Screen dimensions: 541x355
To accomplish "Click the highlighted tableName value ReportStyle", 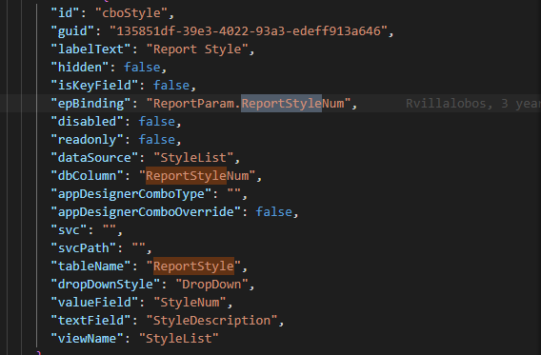I will click(193, 266).
